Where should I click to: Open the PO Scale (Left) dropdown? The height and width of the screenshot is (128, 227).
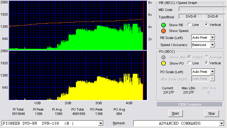point(212,72)
